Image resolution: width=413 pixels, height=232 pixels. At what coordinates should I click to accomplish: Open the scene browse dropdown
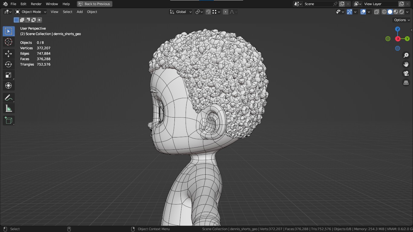298,4
